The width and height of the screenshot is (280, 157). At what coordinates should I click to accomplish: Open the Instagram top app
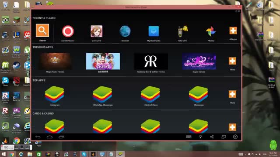tap(54, 94)
